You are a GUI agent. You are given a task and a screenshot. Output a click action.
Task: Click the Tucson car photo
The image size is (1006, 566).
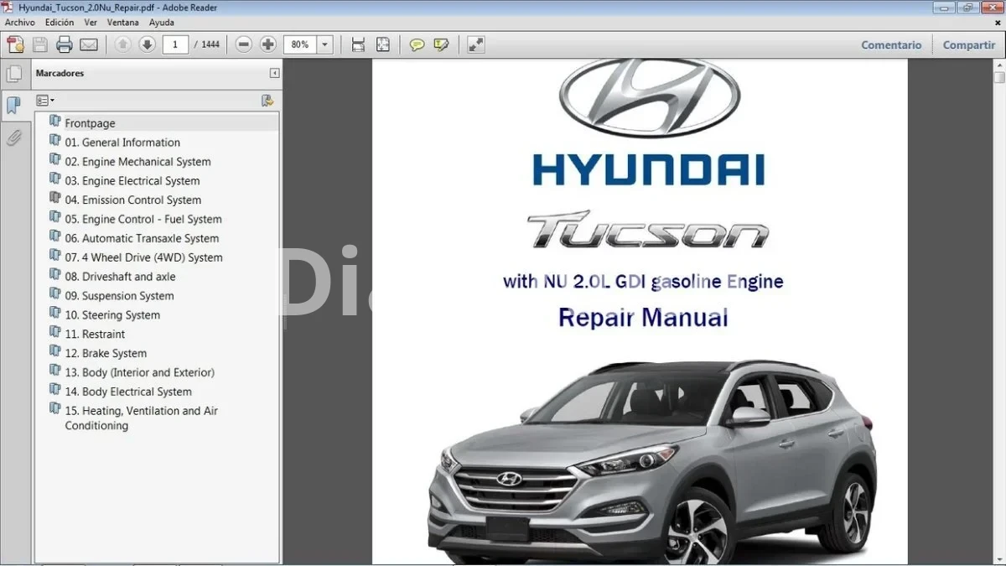coord(651,461)
